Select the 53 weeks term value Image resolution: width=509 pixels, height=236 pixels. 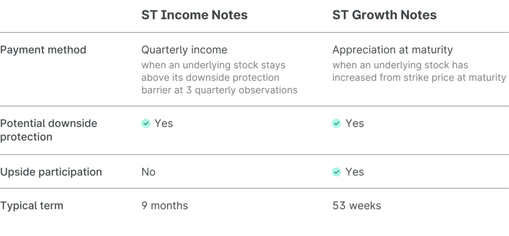357,205
